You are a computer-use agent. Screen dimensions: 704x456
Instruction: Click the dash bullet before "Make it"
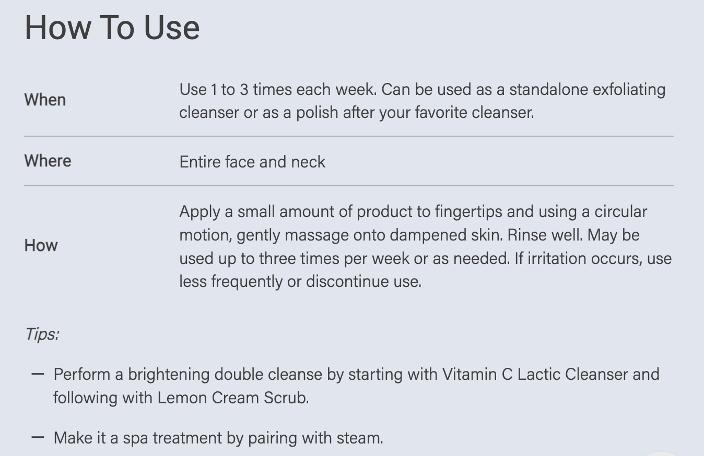click(x=38, y=437)
